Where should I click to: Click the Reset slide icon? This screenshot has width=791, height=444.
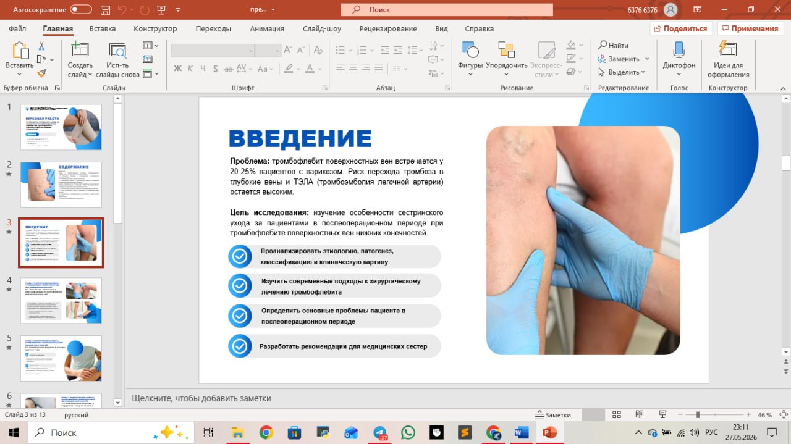147,59
